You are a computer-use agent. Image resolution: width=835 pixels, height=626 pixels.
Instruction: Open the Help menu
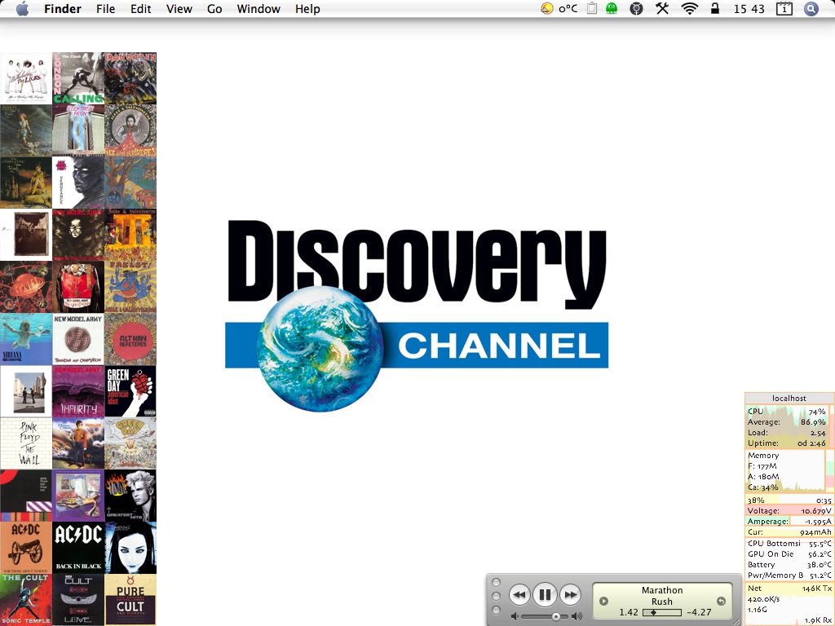coord(307,9)
